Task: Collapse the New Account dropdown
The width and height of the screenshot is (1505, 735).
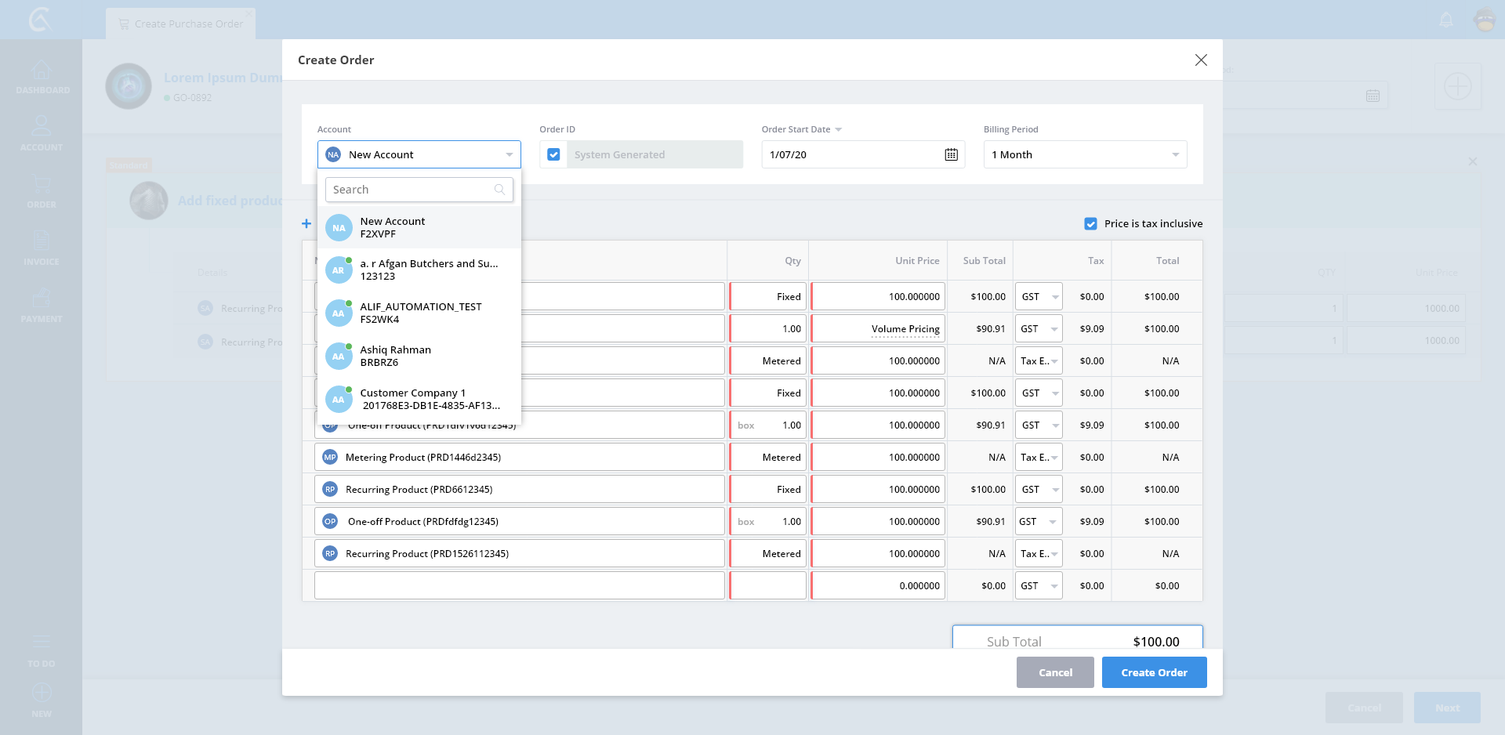Action: click(509, 154)
